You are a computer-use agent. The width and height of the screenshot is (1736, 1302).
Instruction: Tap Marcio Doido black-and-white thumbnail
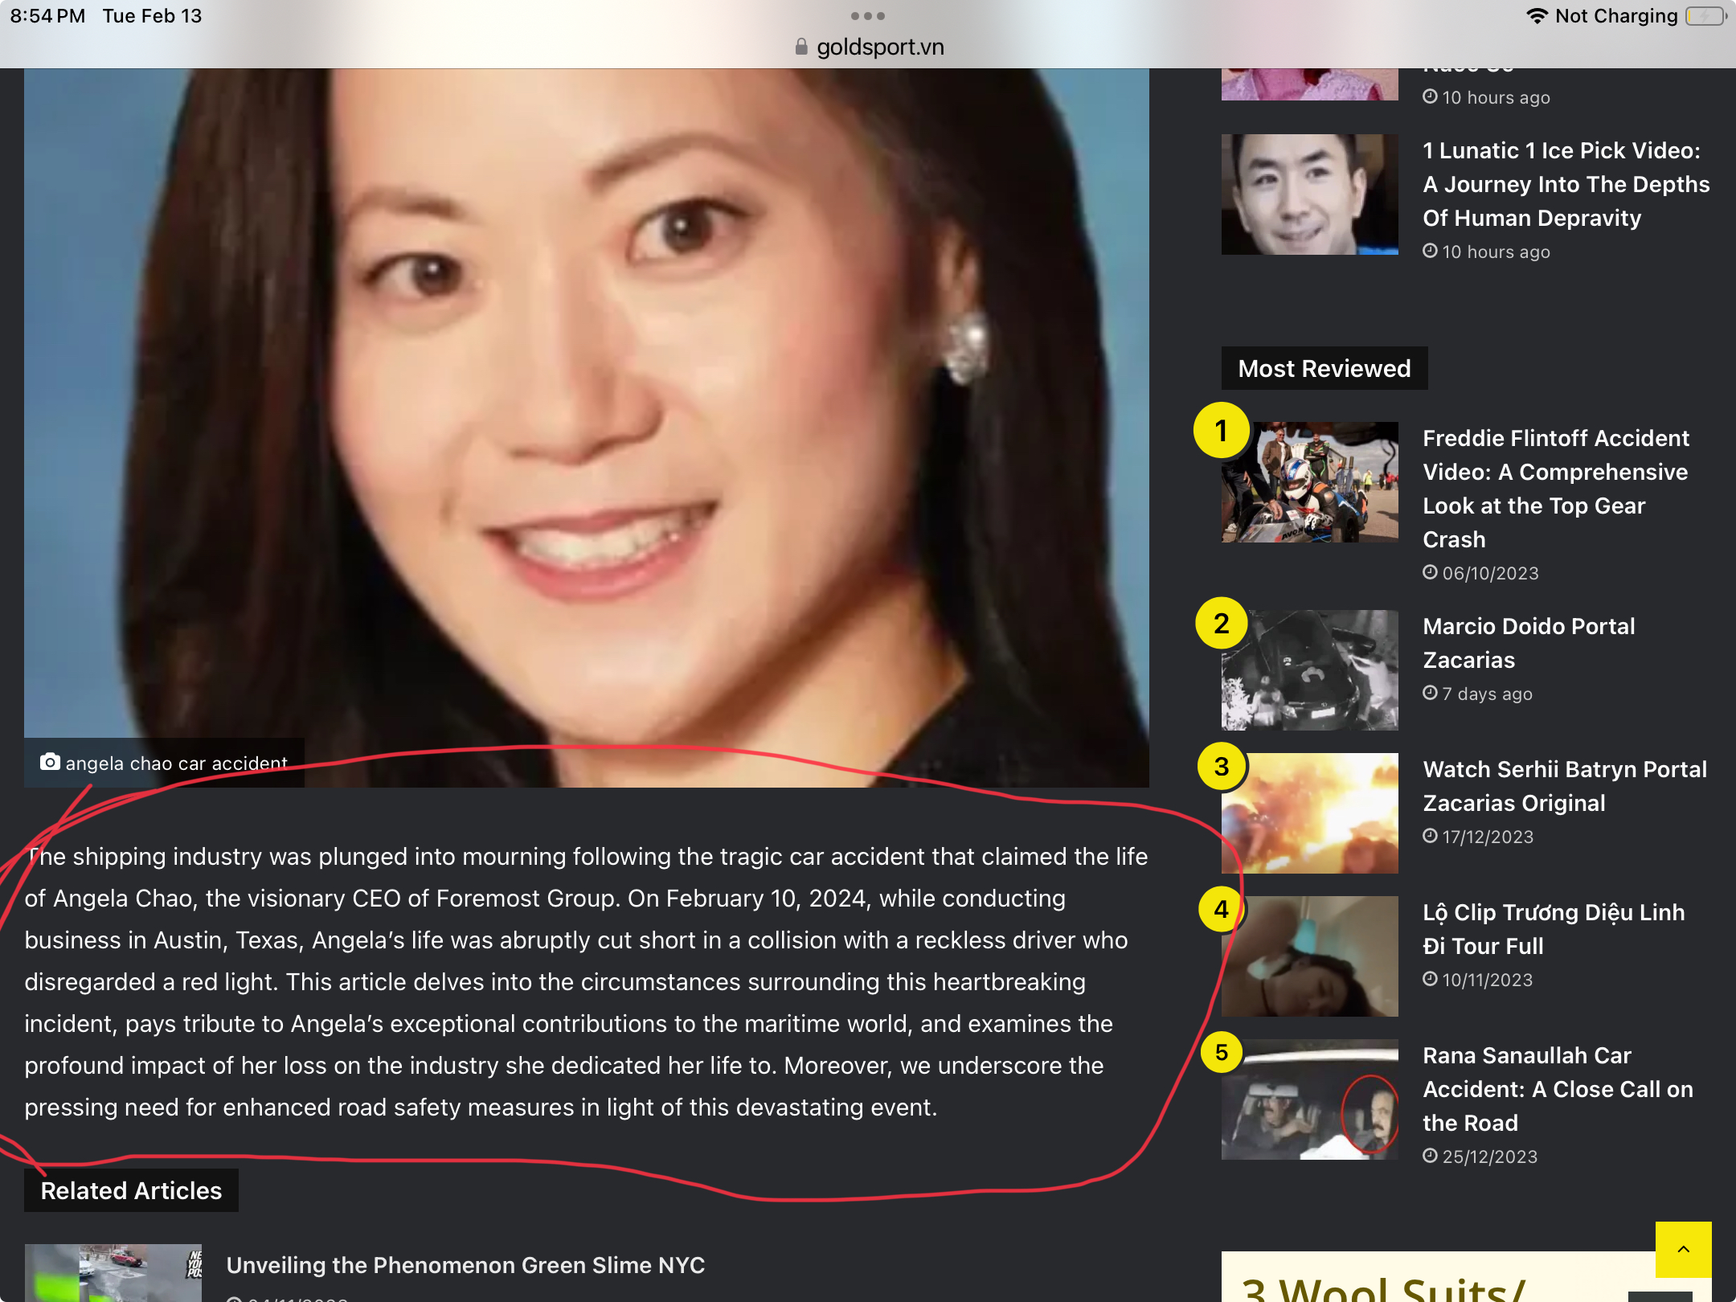click(1310, 670)
